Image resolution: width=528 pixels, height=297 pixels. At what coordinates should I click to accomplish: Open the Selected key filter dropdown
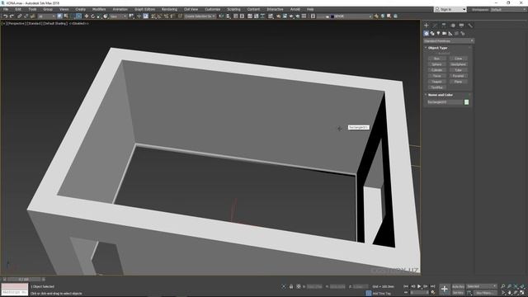coord(482,286)
